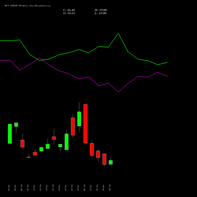
Task: Select the last green candlestick above 30 Oct
Action: tap(111, 162)
